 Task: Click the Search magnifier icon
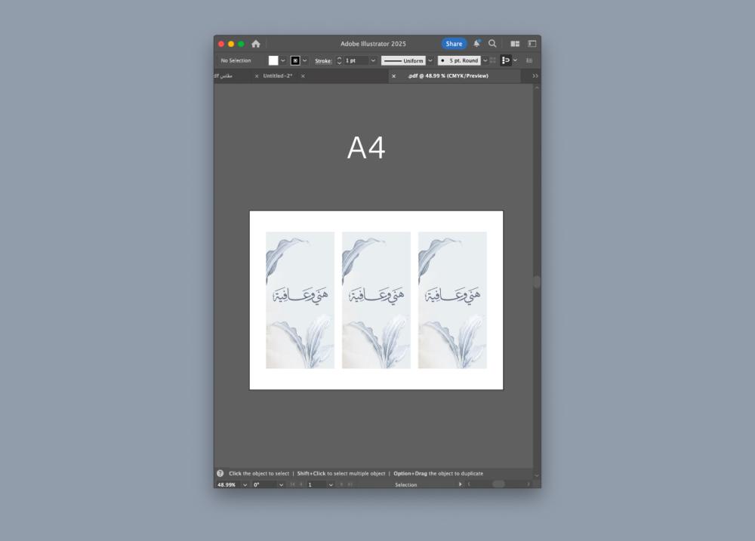tap(492, 44)
